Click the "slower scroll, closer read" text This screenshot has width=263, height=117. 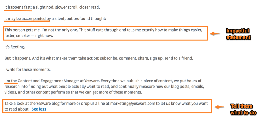pyautogui.click(x=78, y=7)
